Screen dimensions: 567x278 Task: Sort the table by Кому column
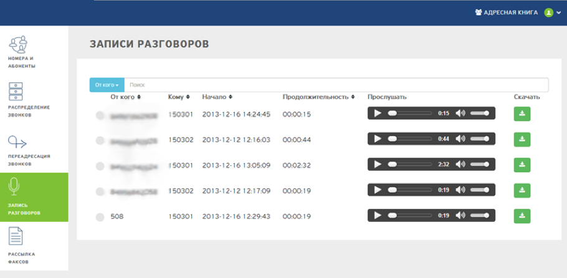point(179,97)
